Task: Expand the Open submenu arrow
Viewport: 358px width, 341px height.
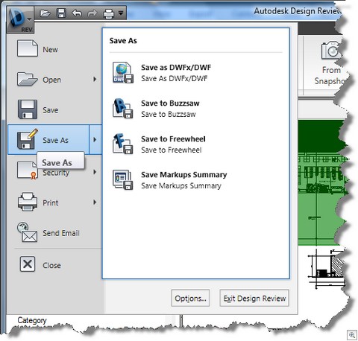Action: click(x=95, y=80)
